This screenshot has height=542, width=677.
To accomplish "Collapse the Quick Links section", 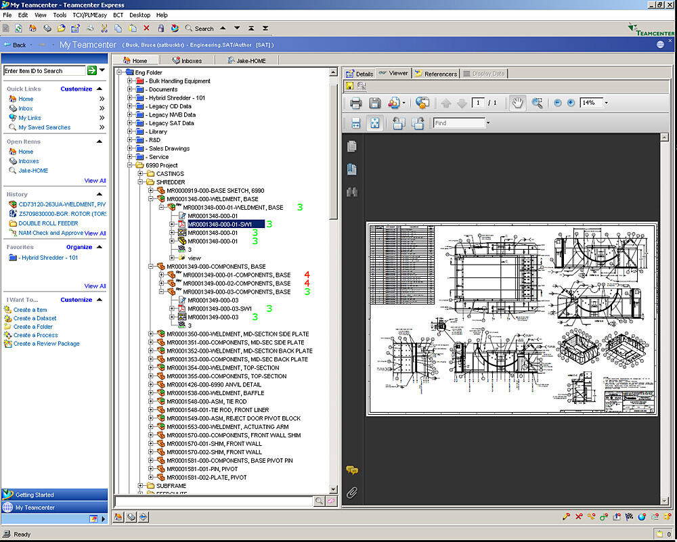I will [100, 89].
